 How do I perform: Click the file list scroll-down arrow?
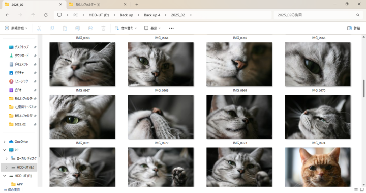click(363, 185)
